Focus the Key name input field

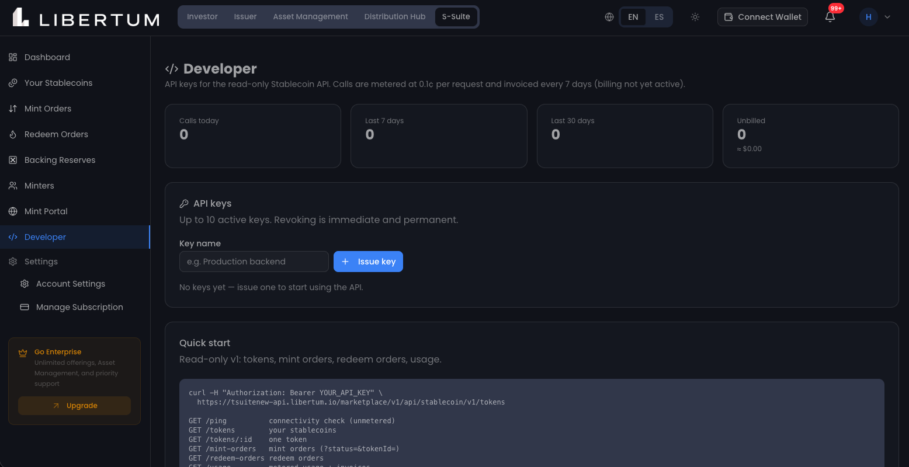coord(254,262)
